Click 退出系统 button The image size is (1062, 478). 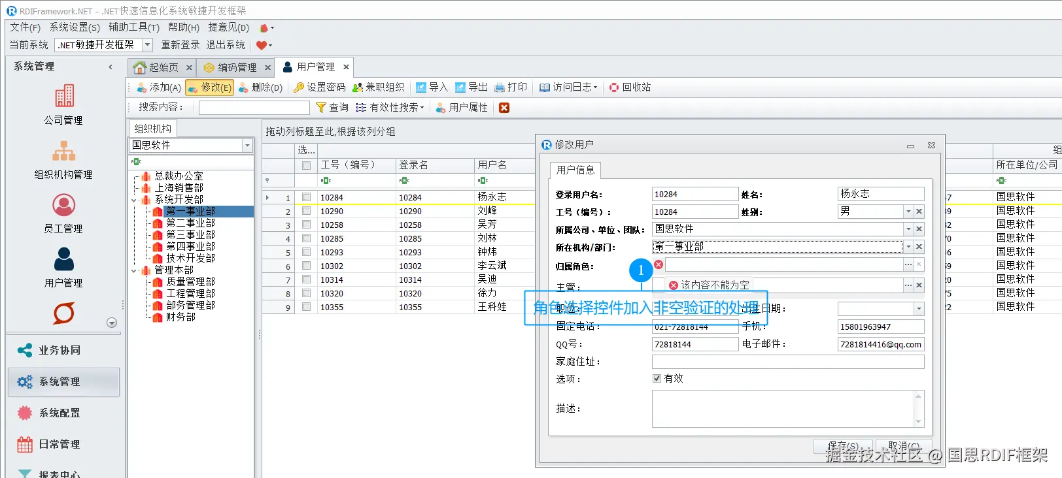(x=226, y=45)
